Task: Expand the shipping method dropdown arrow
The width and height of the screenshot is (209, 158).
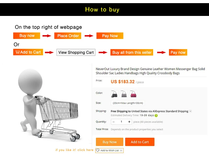Action: click(x=190, y=111)
